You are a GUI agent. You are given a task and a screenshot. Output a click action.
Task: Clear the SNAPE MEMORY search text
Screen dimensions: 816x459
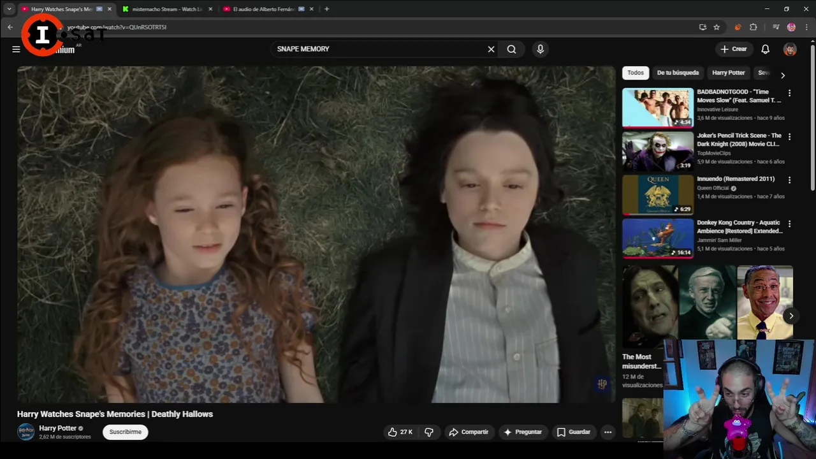(x=491, y=49)
